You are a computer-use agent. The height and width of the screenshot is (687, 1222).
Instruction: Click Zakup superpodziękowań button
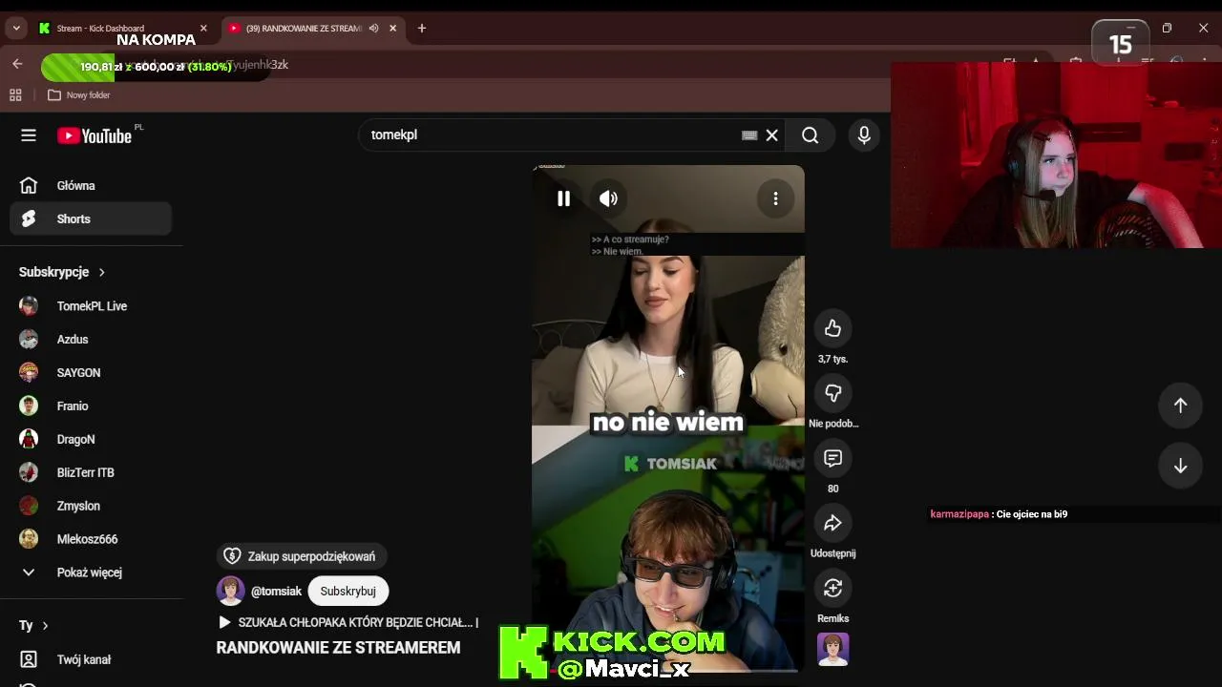[x=302, y=556]
